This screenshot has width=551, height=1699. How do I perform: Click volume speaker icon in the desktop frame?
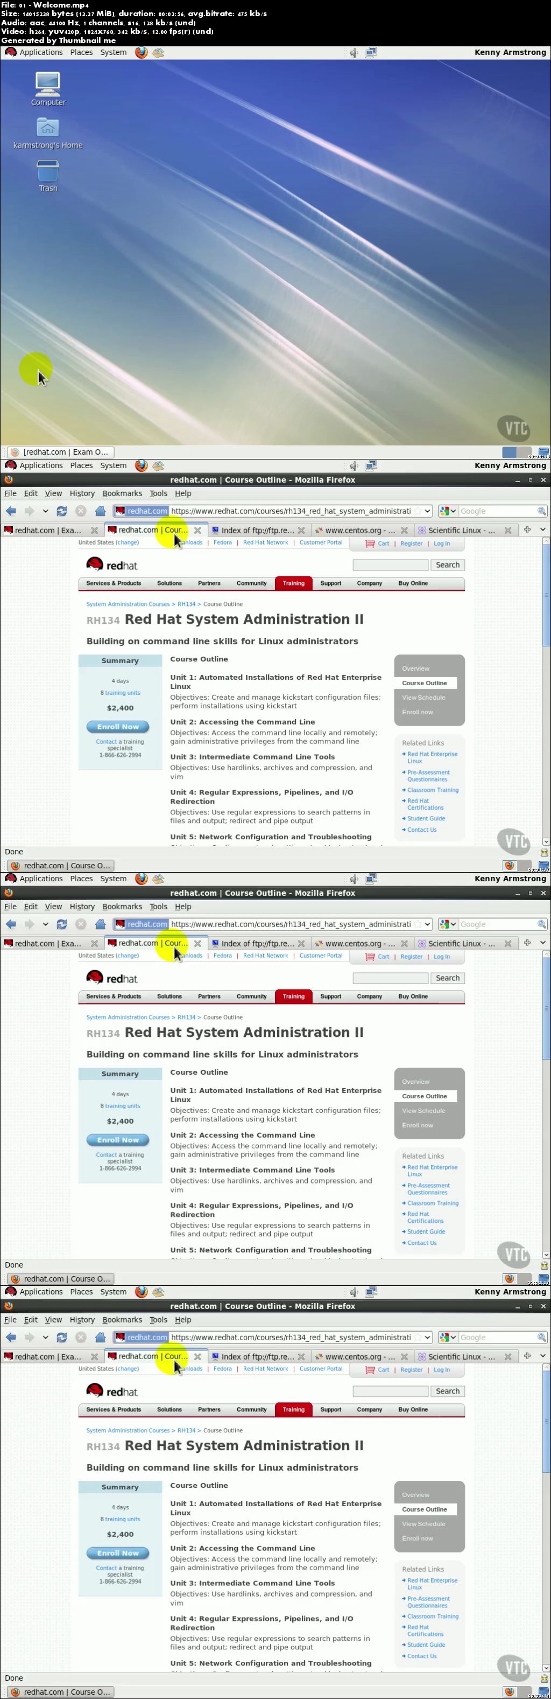pyautogui.click(x=354, y=52)
